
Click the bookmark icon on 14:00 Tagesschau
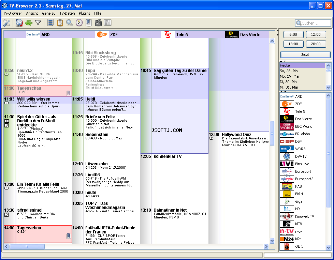coord(69,236)
